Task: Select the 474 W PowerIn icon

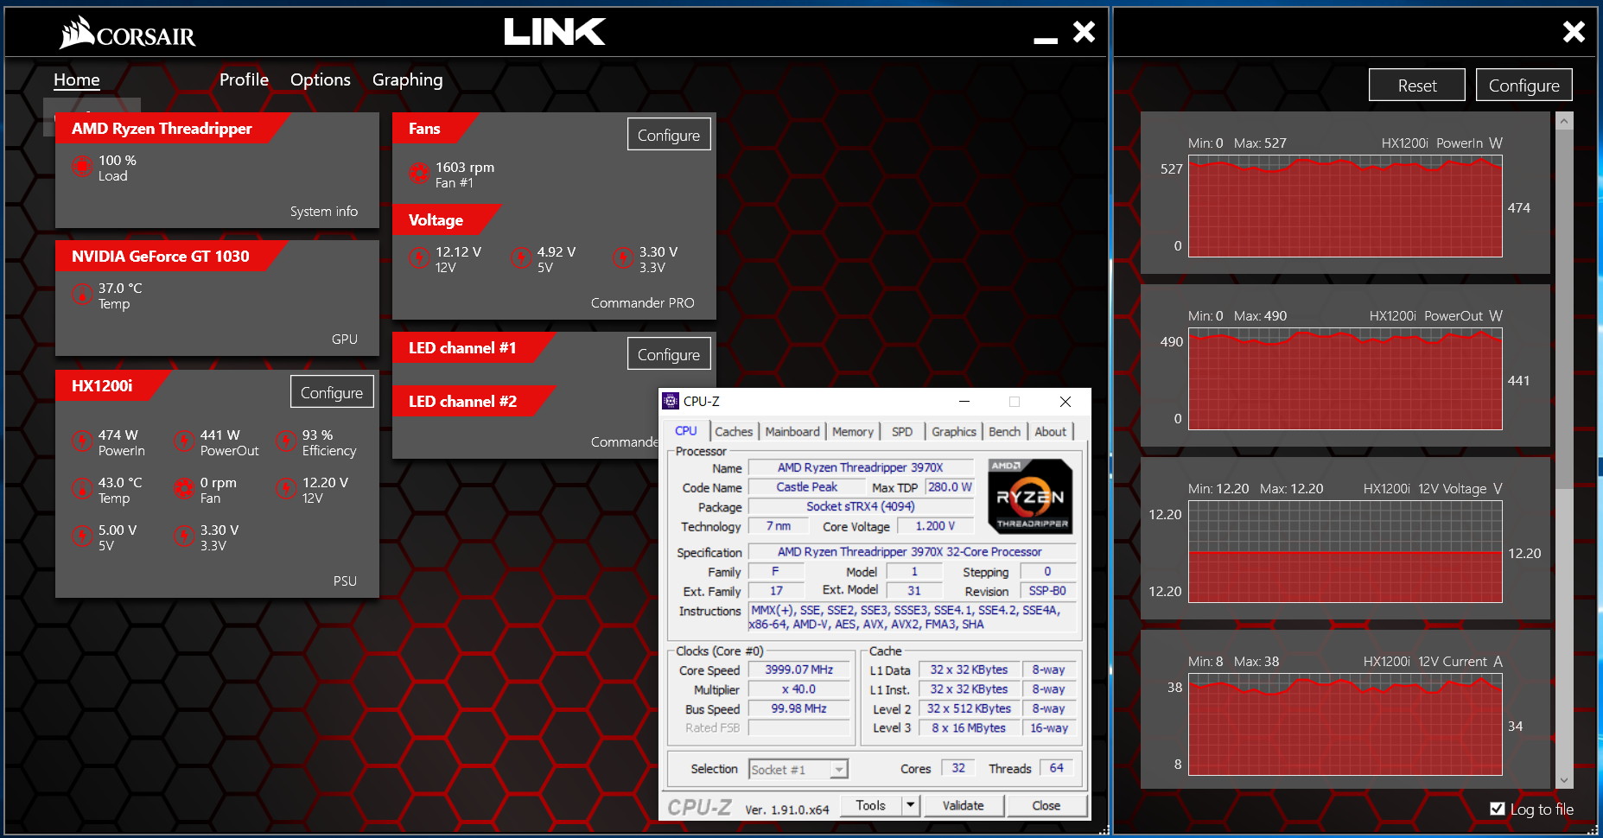Action: 82,441
